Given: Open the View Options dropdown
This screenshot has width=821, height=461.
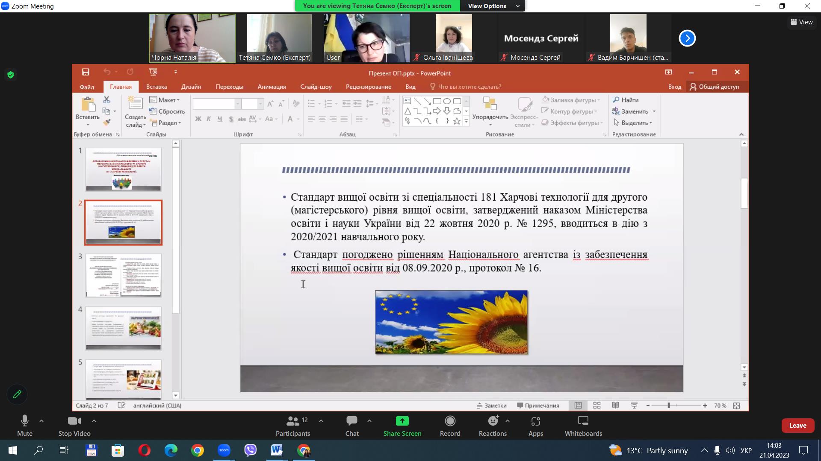Looking at the screenshot, I should click(492, 6).
